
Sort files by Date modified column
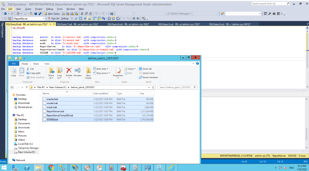pyautogui.click(x=104, y=93)
